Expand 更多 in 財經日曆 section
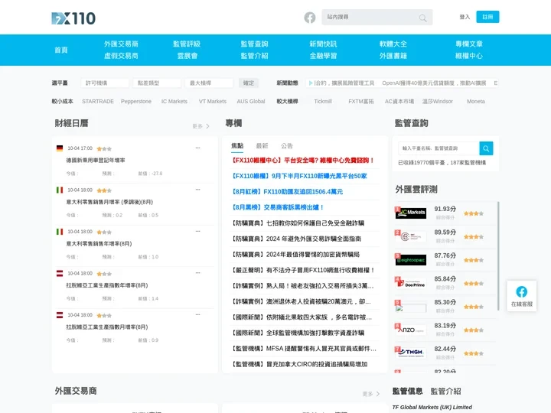 point(201,126)
